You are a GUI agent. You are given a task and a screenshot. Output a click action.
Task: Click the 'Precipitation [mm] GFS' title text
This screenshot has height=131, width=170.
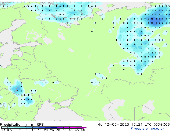tap(22, 125)
